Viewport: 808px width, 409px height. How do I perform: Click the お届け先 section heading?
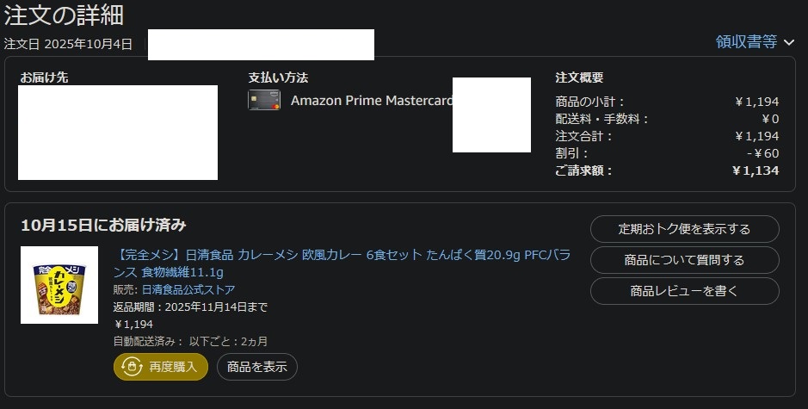(x=45, y=77)
